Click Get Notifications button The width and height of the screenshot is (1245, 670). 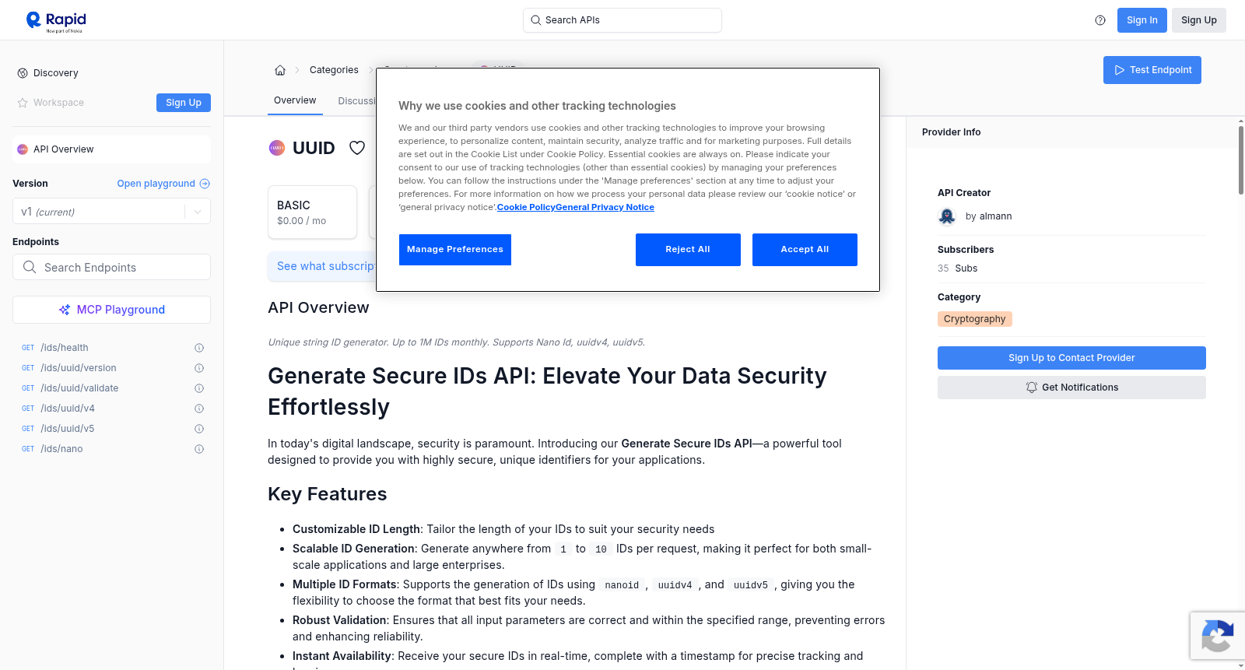1071,388
